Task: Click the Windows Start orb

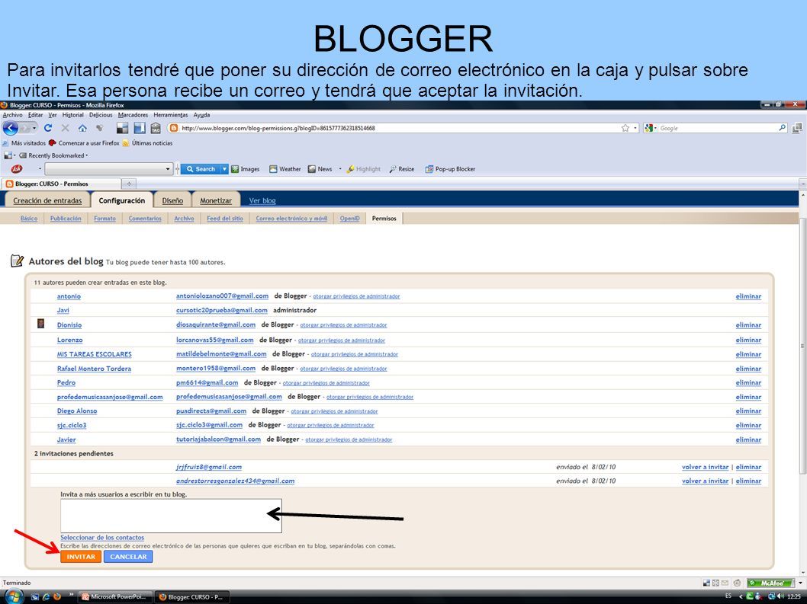Action: click(x=14, y=597)
